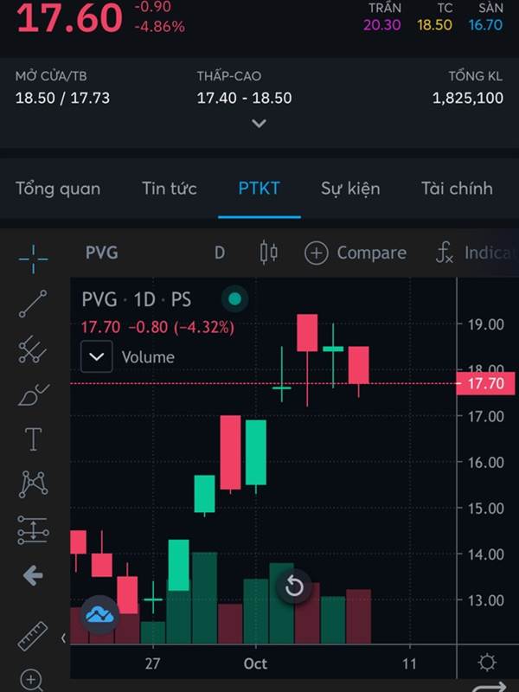Open the Indicators menu

point(477,253)
